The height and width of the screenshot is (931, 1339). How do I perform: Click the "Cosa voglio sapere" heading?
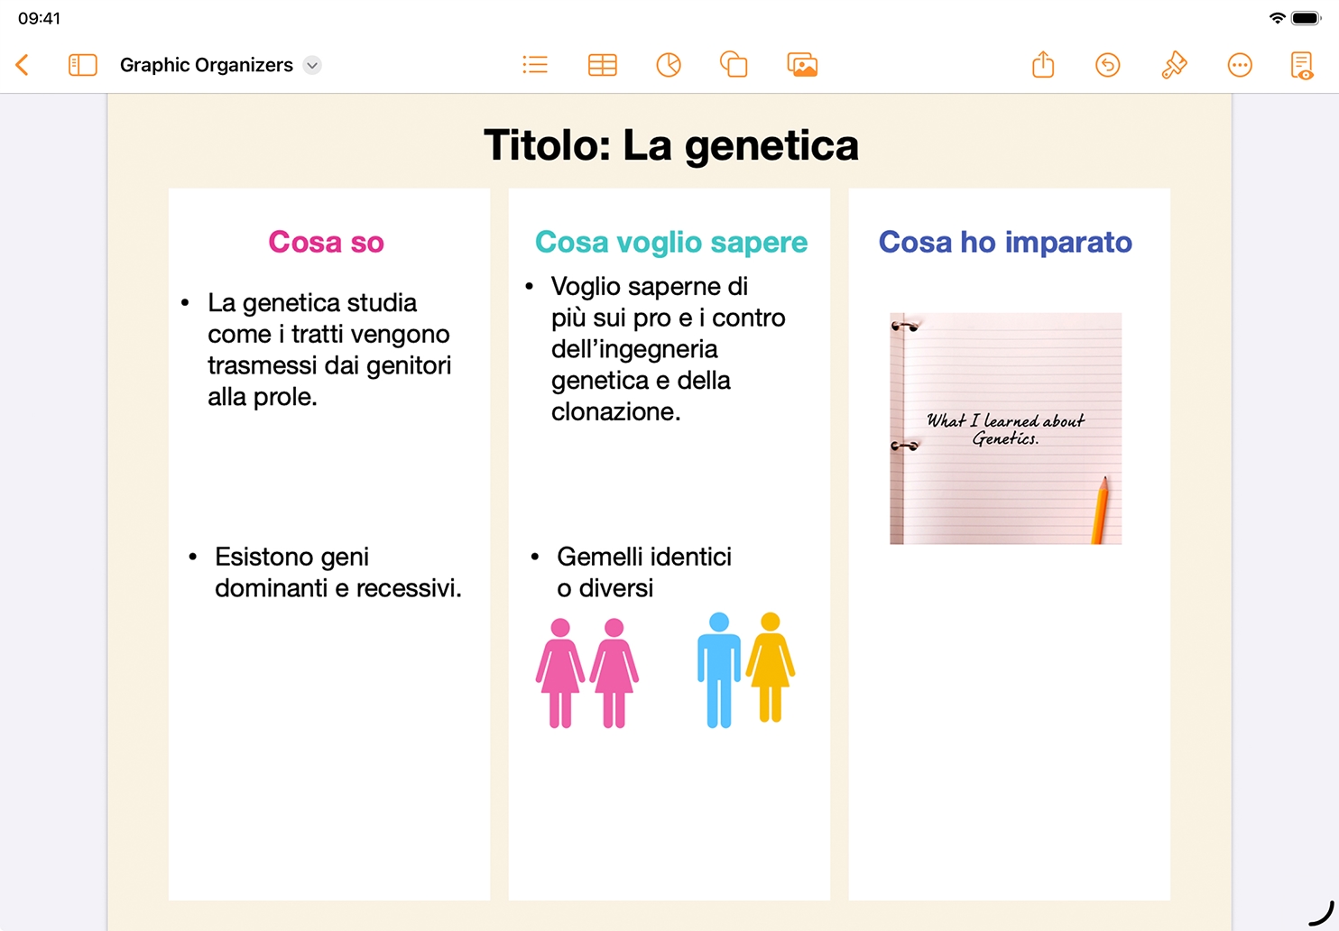click(x=670, y=242)
